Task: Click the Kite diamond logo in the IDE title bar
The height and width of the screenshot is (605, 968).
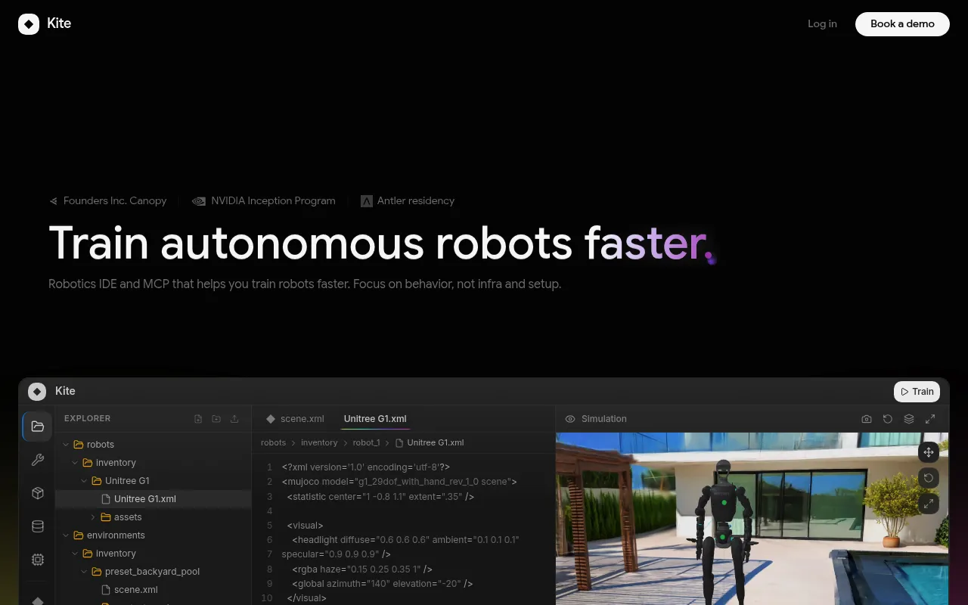Action: 37,391
